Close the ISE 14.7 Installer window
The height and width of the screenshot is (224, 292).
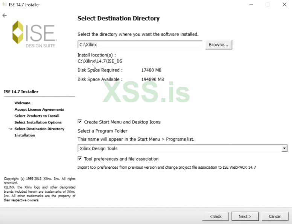[x=284, y=5]
